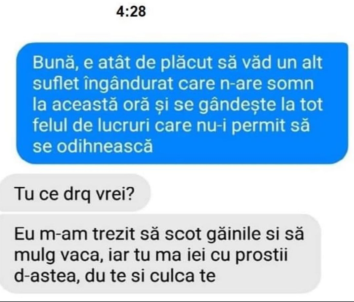Tap the 4:28 timestamp above the chat
Viewport: 354px width, 302px height.
tap(131, 11)
